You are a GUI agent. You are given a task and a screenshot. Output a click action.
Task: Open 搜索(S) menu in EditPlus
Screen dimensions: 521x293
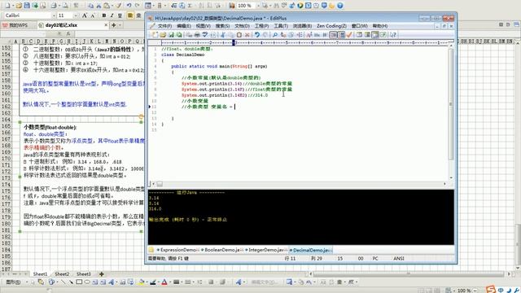tap(222, 26)
